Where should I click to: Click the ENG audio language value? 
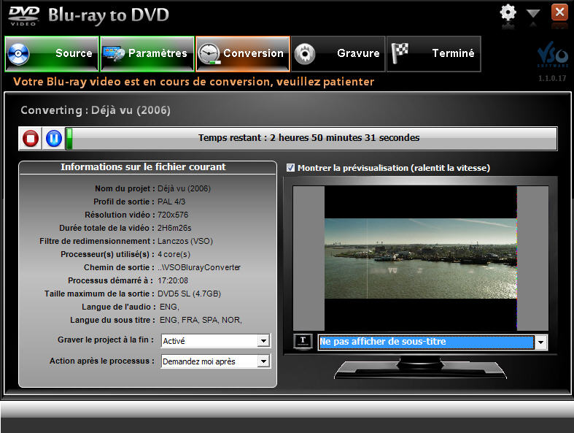tap(169, 307)
